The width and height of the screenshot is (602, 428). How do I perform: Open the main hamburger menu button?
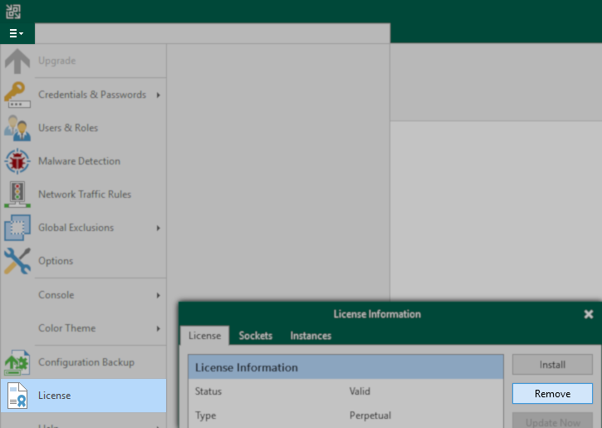(16, 33)
